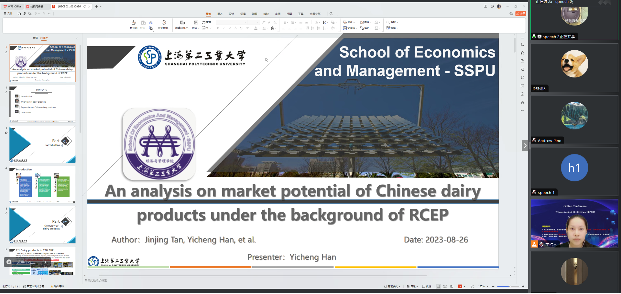This screenshot has height=294, width=621.
Task: Toggle Italic formatting
Action: pos(224,28)
